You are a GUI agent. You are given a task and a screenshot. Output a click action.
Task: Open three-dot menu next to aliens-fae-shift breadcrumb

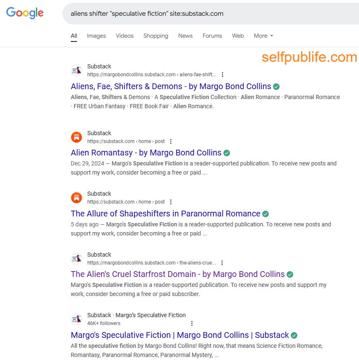pyautogui.click(x=223, y=75)
